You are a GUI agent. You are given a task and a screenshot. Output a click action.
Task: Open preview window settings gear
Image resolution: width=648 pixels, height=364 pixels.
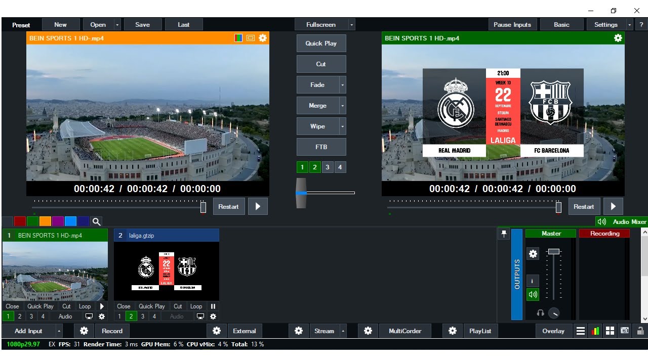click(x=263, y=38)
